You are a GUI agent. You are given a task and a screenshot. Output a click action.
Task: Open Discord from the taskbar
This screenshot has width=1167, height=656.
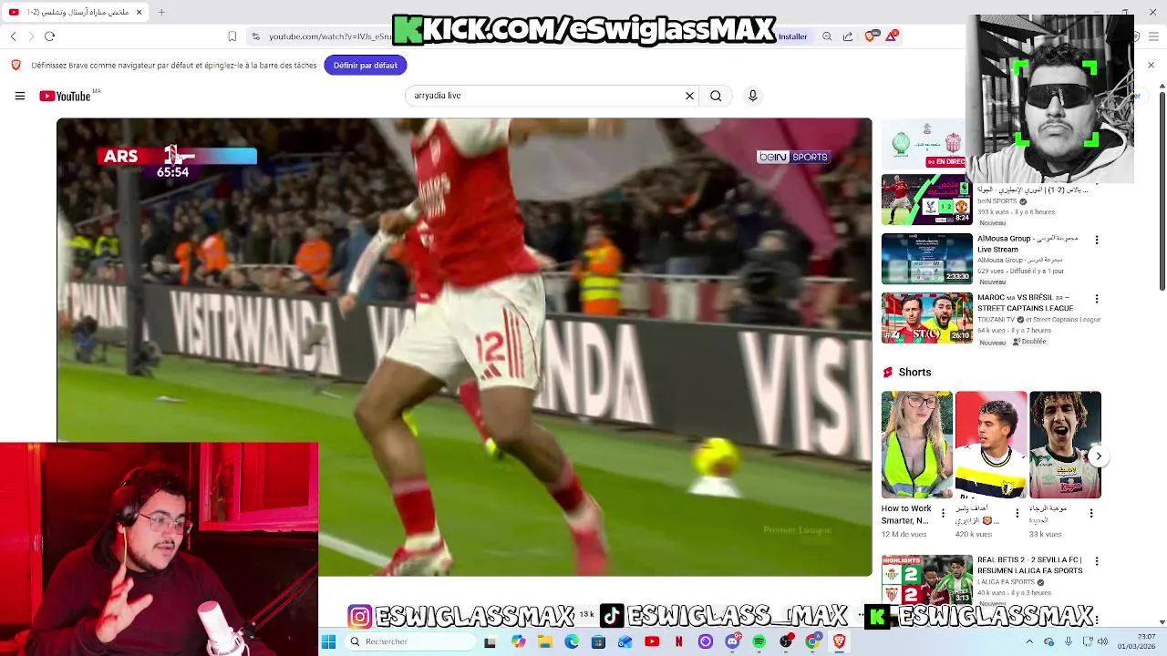point(732,641)
